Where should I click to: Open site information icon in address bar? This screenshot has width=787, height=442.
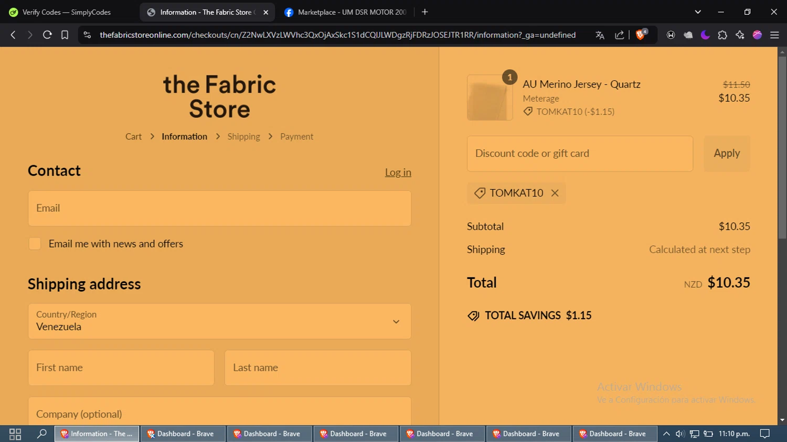pyautogui.click(x=87, y=35)
